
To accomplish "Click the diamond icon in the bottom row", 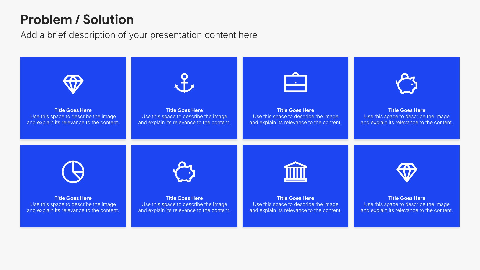I will (x=407, y=173).
